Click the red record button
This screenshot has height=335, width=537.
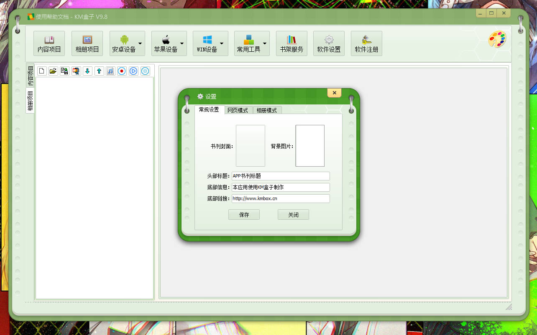(x=122, y=71)
